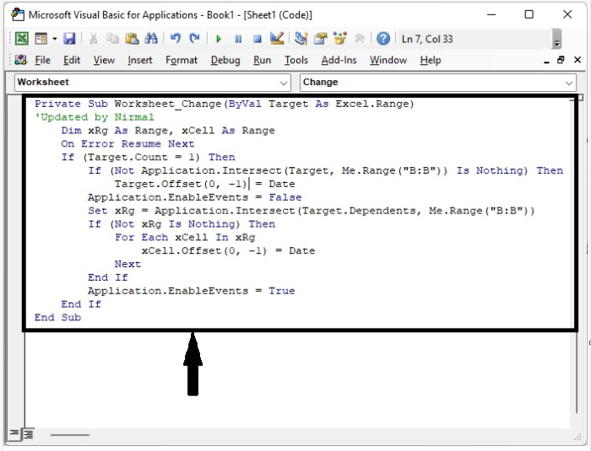Click the toolbar options overflow arrow
591x451 pixels.
pos(556,39)
